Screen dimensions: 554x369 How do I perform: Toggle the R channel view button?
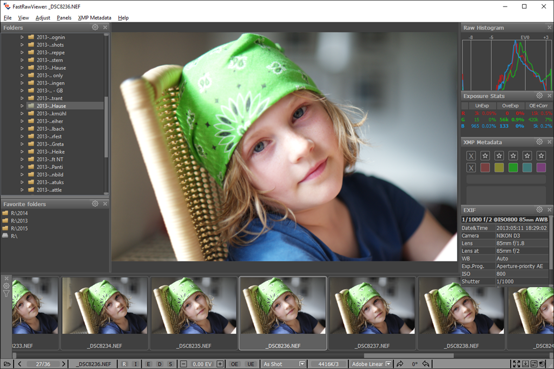coord(124,364)
